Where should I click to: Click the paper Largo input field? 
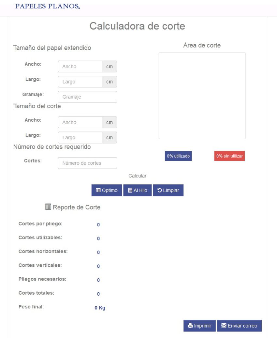(80, 82)
